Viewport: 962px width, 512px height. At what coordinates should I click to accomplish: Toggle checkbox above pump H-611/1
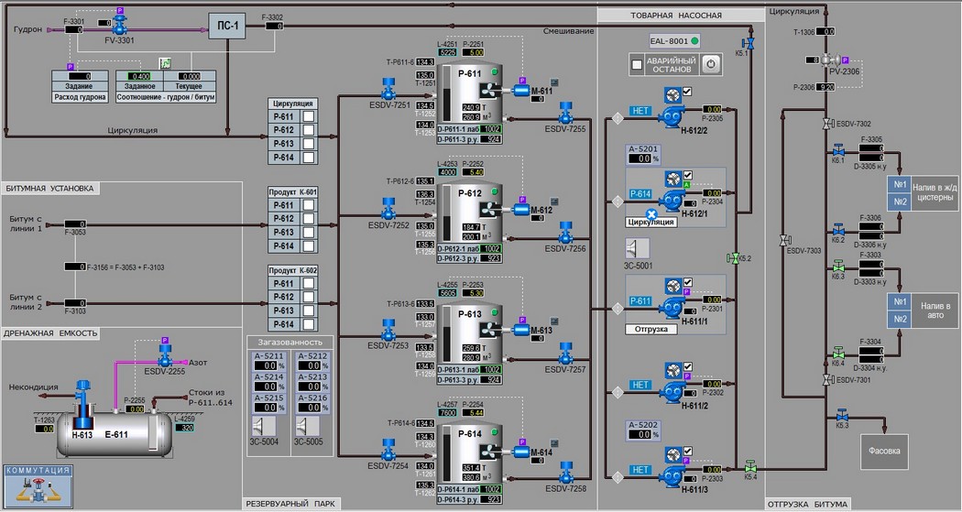[x=688, y=283]
